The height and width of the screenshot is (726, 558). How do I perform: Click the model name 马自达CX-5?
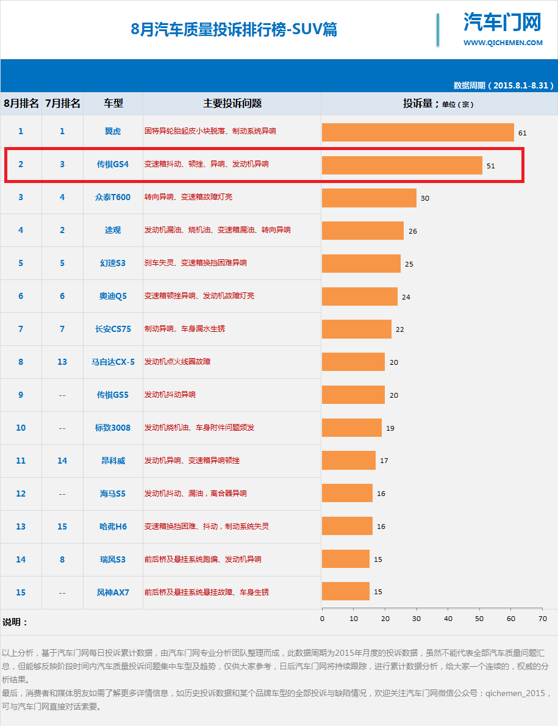[113, 362]
